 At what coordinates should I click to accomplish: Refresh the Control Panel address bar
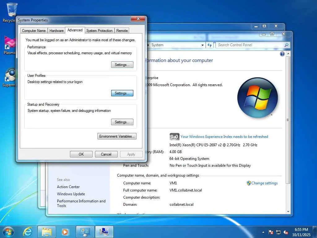click(210, 45)
